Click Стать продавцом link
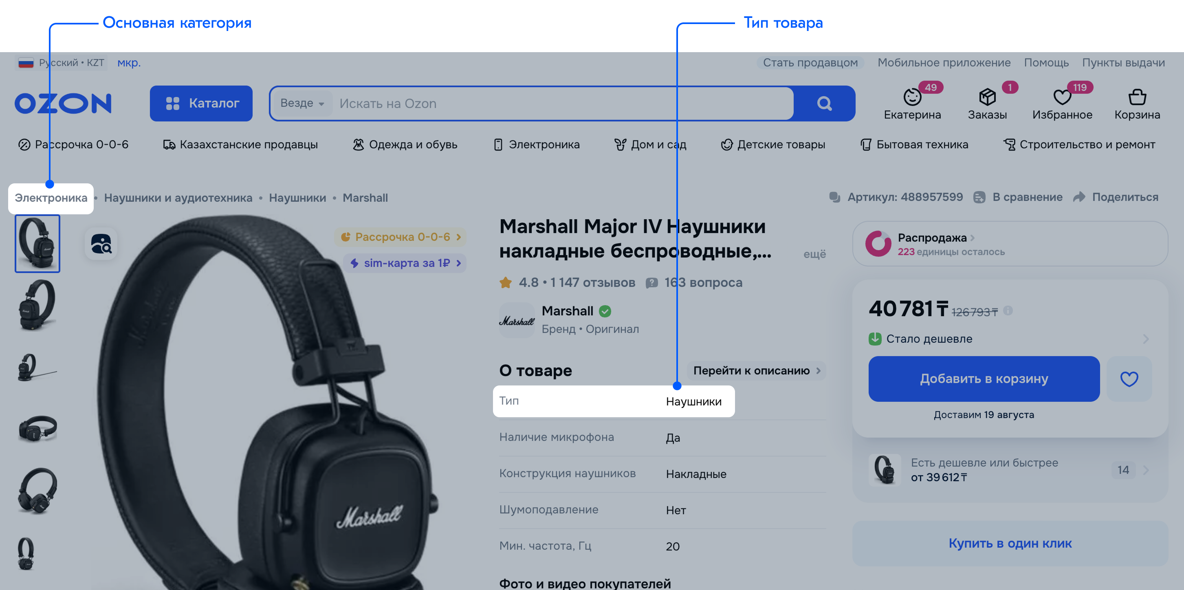This screenshot has width=1184, height=590. click(x=810, y=62)
